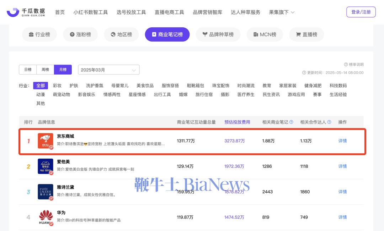384x231 pixels.
Task: Expand the 果集旗下 menu
Action: coord(282,12)
